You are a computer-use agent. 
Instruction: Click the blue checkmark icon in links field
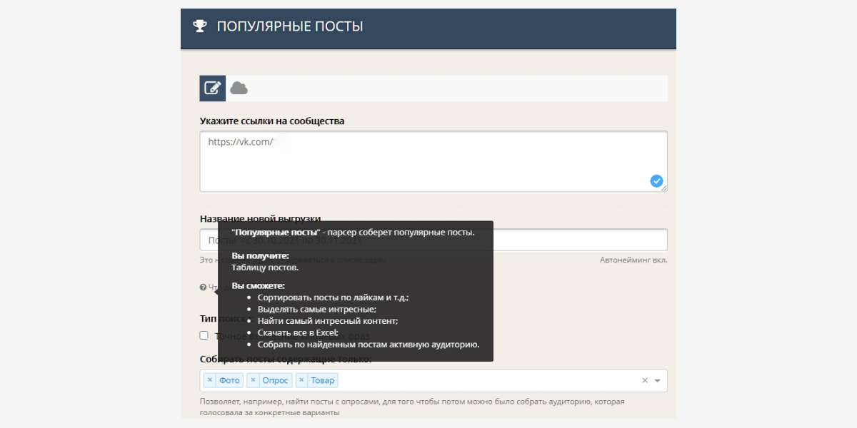click(x=657, y=181)
